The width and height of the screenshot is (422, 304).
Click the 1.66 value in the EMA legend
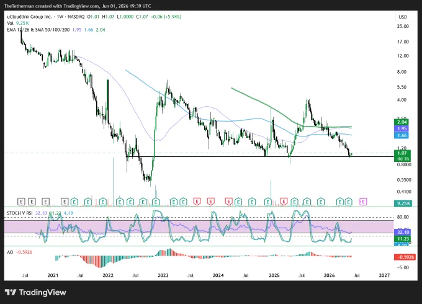[x=89, y=30]
